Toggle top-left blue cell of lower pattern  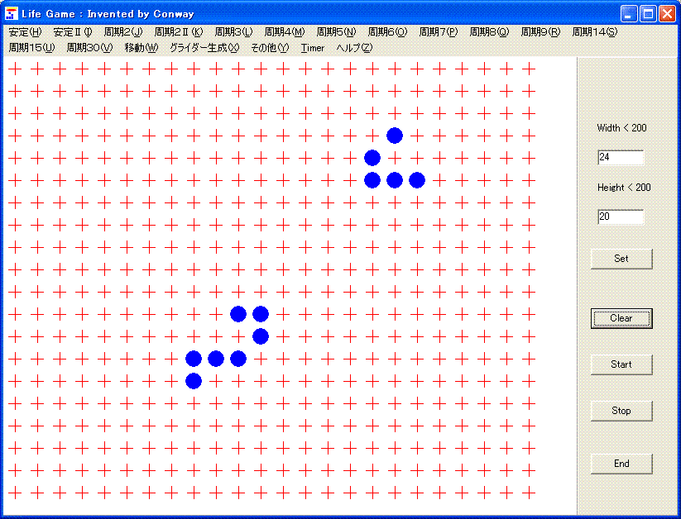pos(238,314)
